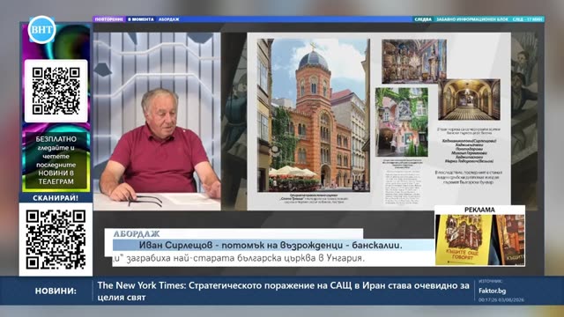This screenshot has height=317, width=564.
Task: Click the upper QR code for Telegram
Action: point(56,91)
